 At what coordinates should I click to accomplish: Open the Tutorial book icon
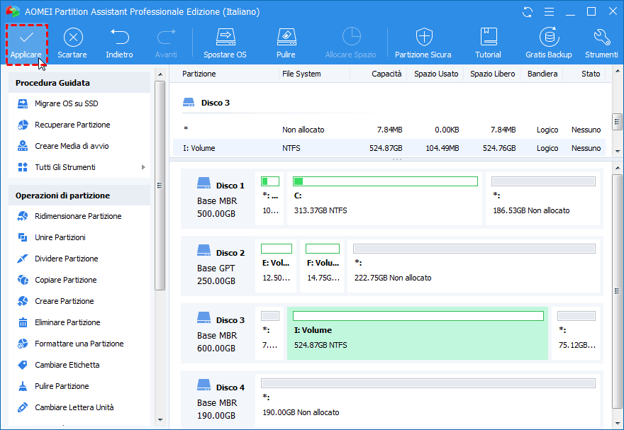tap(488, 37)
